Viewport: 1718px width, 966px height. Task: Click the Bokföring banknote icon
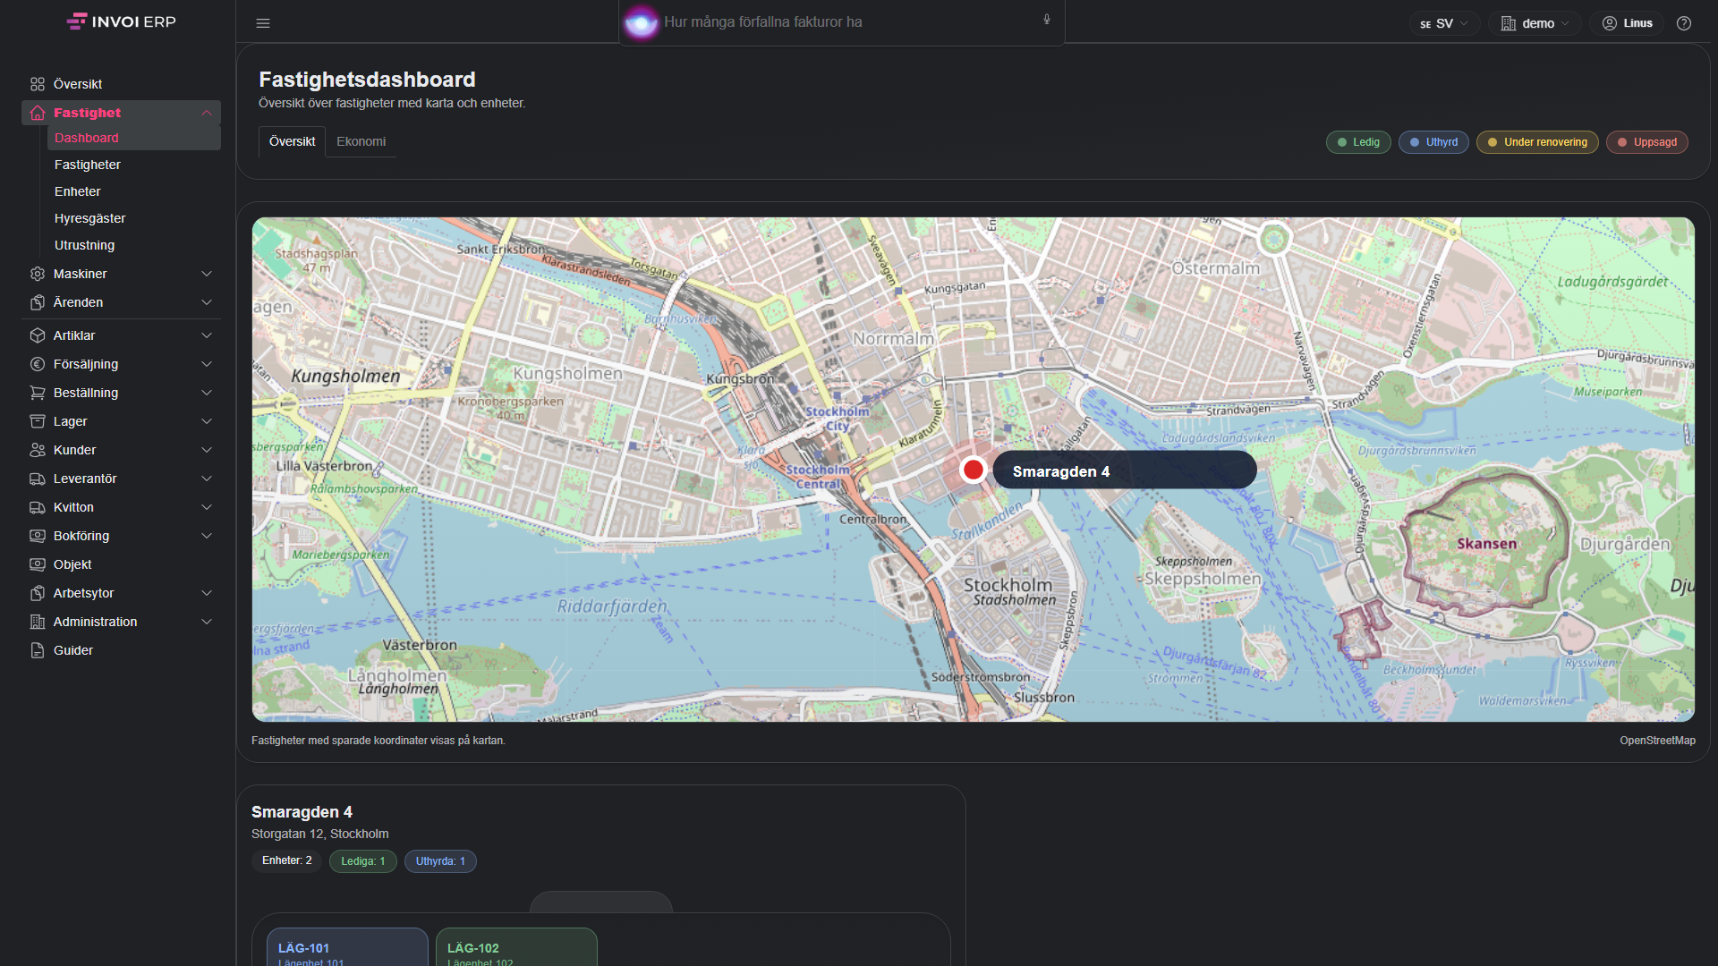(38, 536)
